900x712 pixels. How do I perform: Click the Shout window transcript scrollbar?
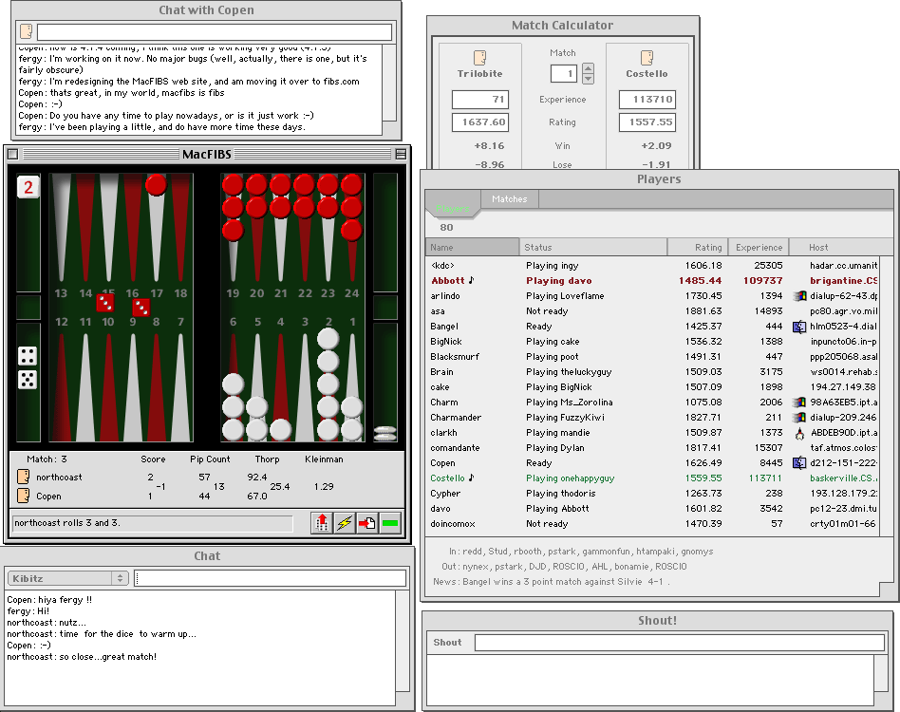881,674
